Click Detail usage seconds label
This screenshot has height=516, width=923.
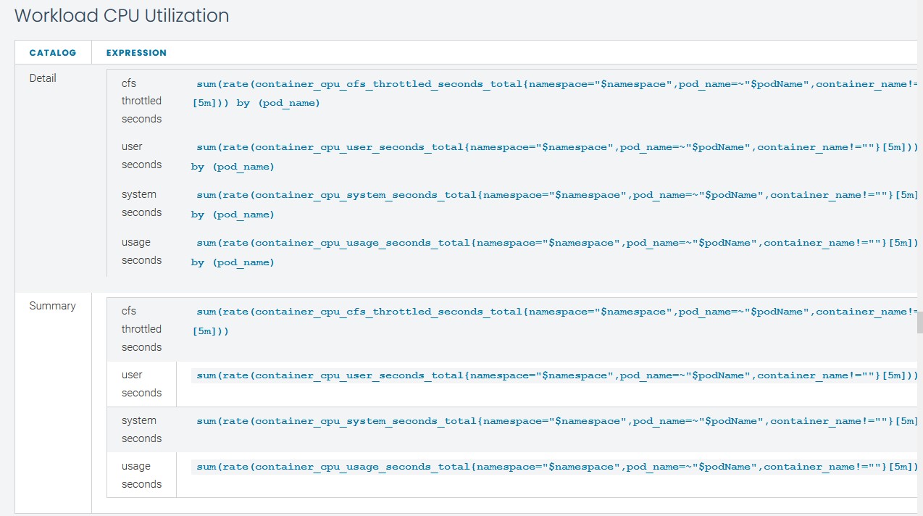[141, 251]
